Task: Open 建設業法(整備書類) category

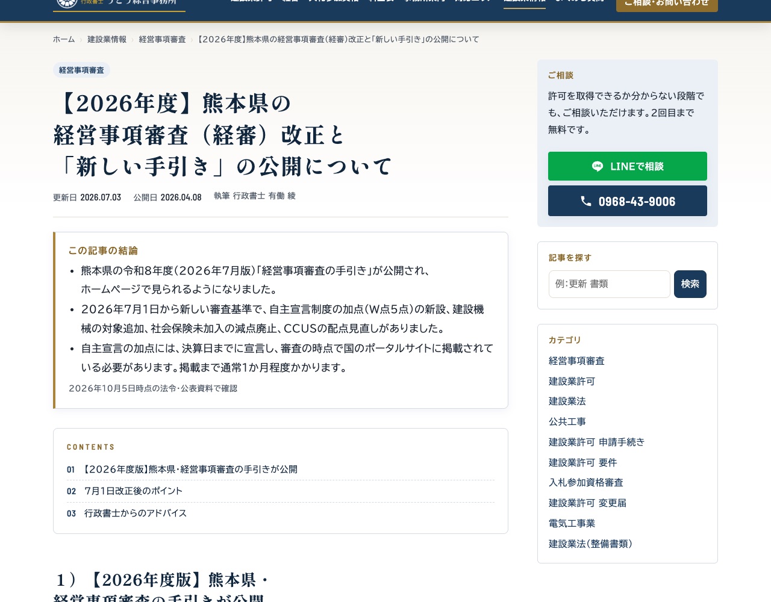Action: pos(590,544)
